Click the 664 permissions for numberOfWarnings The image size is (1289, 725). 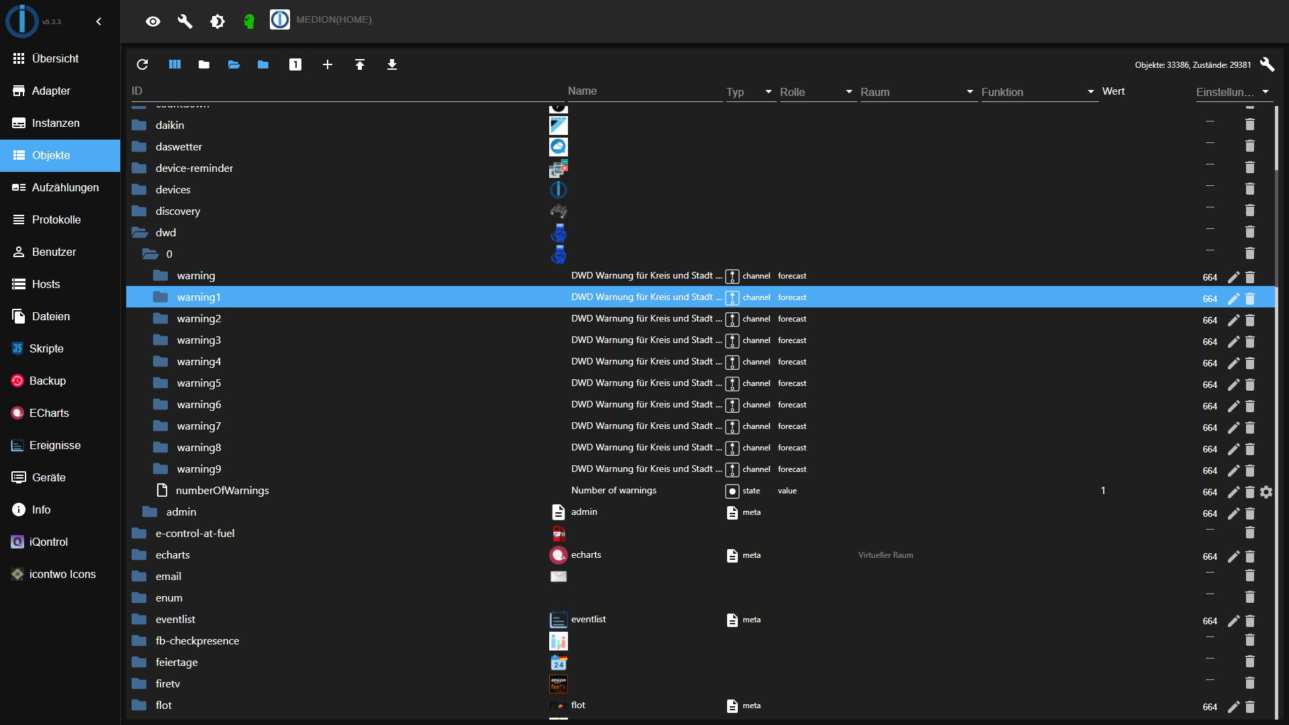pyautogui.click(x=1210, y=492)
